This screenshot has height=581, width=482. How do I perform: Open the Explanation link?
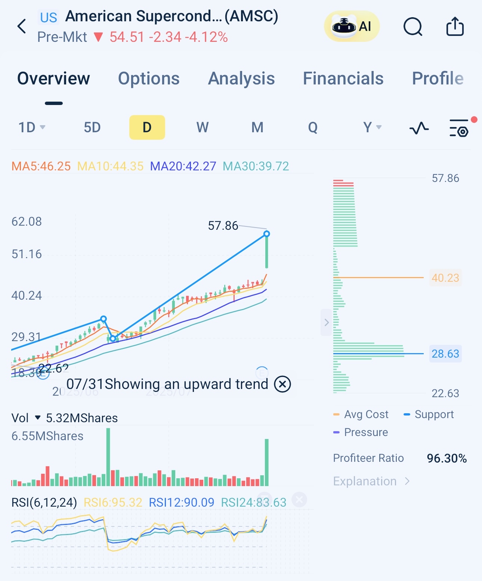(x=371, y=481)
